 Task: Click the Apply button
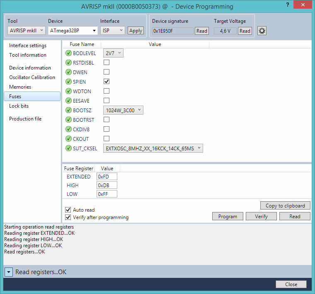[x=136, y=31]
